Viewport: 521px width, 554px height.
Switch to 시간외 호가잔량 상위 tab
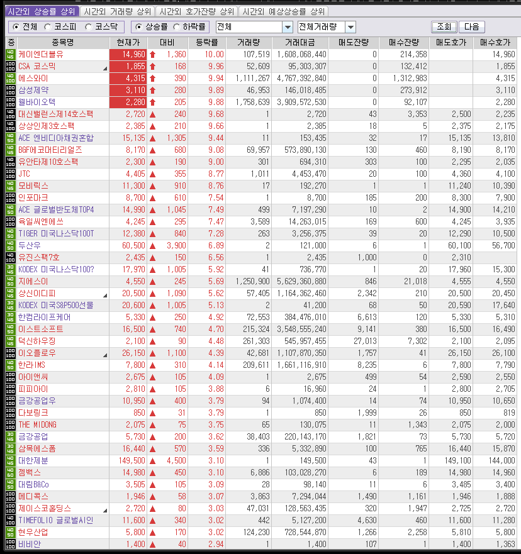coord(196,12)
